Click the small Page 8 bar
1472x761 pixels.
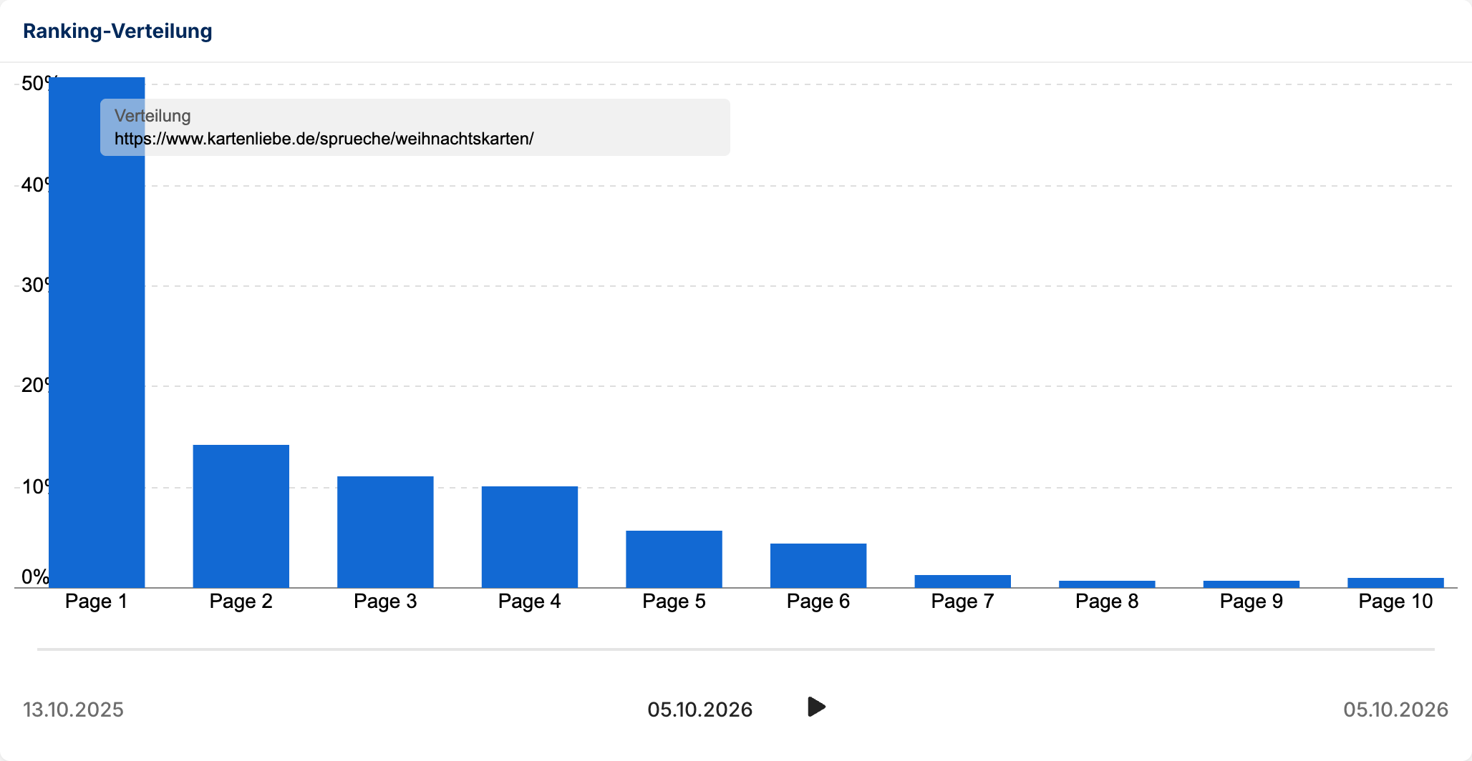click(x=1107, y=584)
